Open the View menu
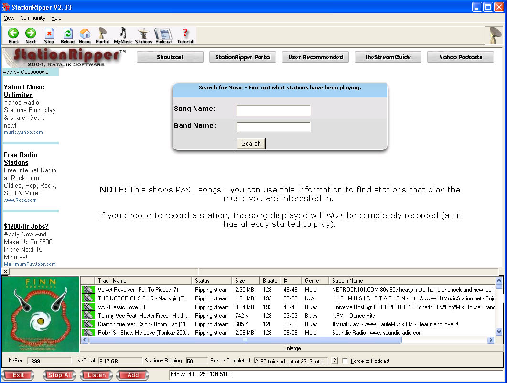 tap(9, 18)
